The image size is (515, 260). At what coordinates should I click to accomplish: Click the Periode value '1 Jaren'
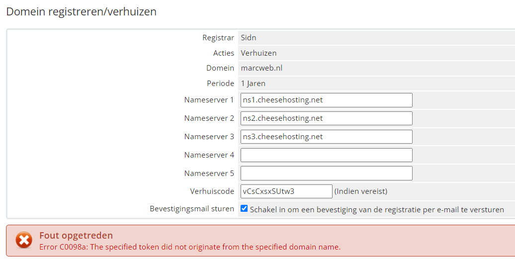[253, 84]
